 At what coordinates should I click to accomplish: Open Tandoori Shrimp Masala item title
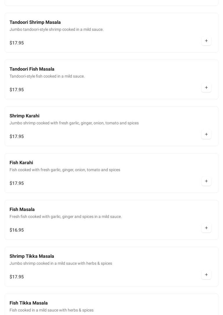(35, 22)
